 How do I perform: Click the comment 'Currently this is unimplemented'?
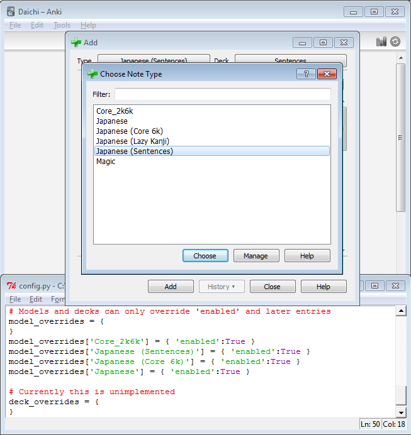point(92,392)
